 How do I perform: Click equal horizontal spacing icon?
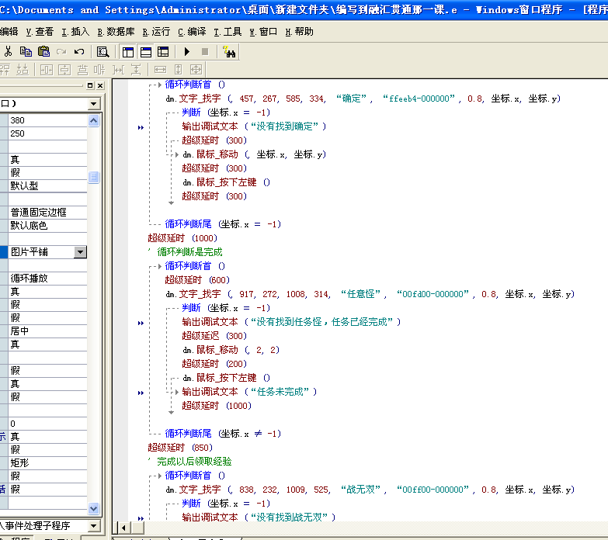(118, 70)
